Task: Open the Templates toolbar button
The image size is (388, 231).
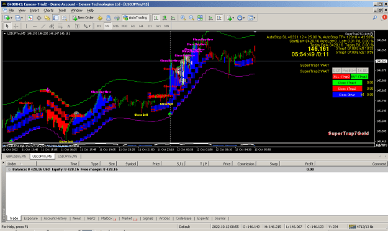Action: 250,18
